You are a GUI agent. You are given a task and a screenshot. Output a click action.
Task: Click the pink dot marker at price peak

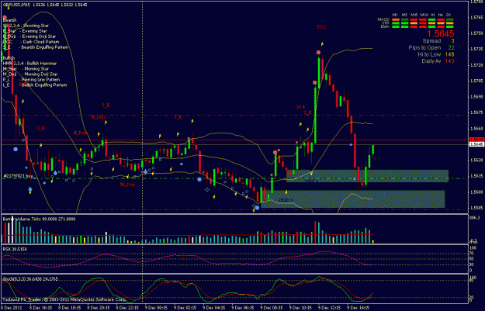coord(319,53)
